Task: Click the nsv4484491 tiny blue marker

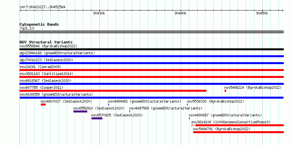Action: tap(109, 105)
